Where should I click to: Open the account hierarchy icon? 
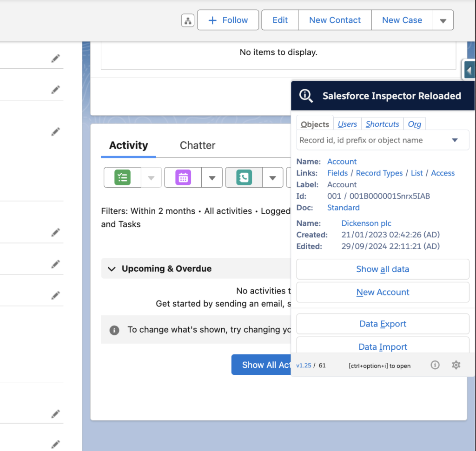[x=188, y=20]
